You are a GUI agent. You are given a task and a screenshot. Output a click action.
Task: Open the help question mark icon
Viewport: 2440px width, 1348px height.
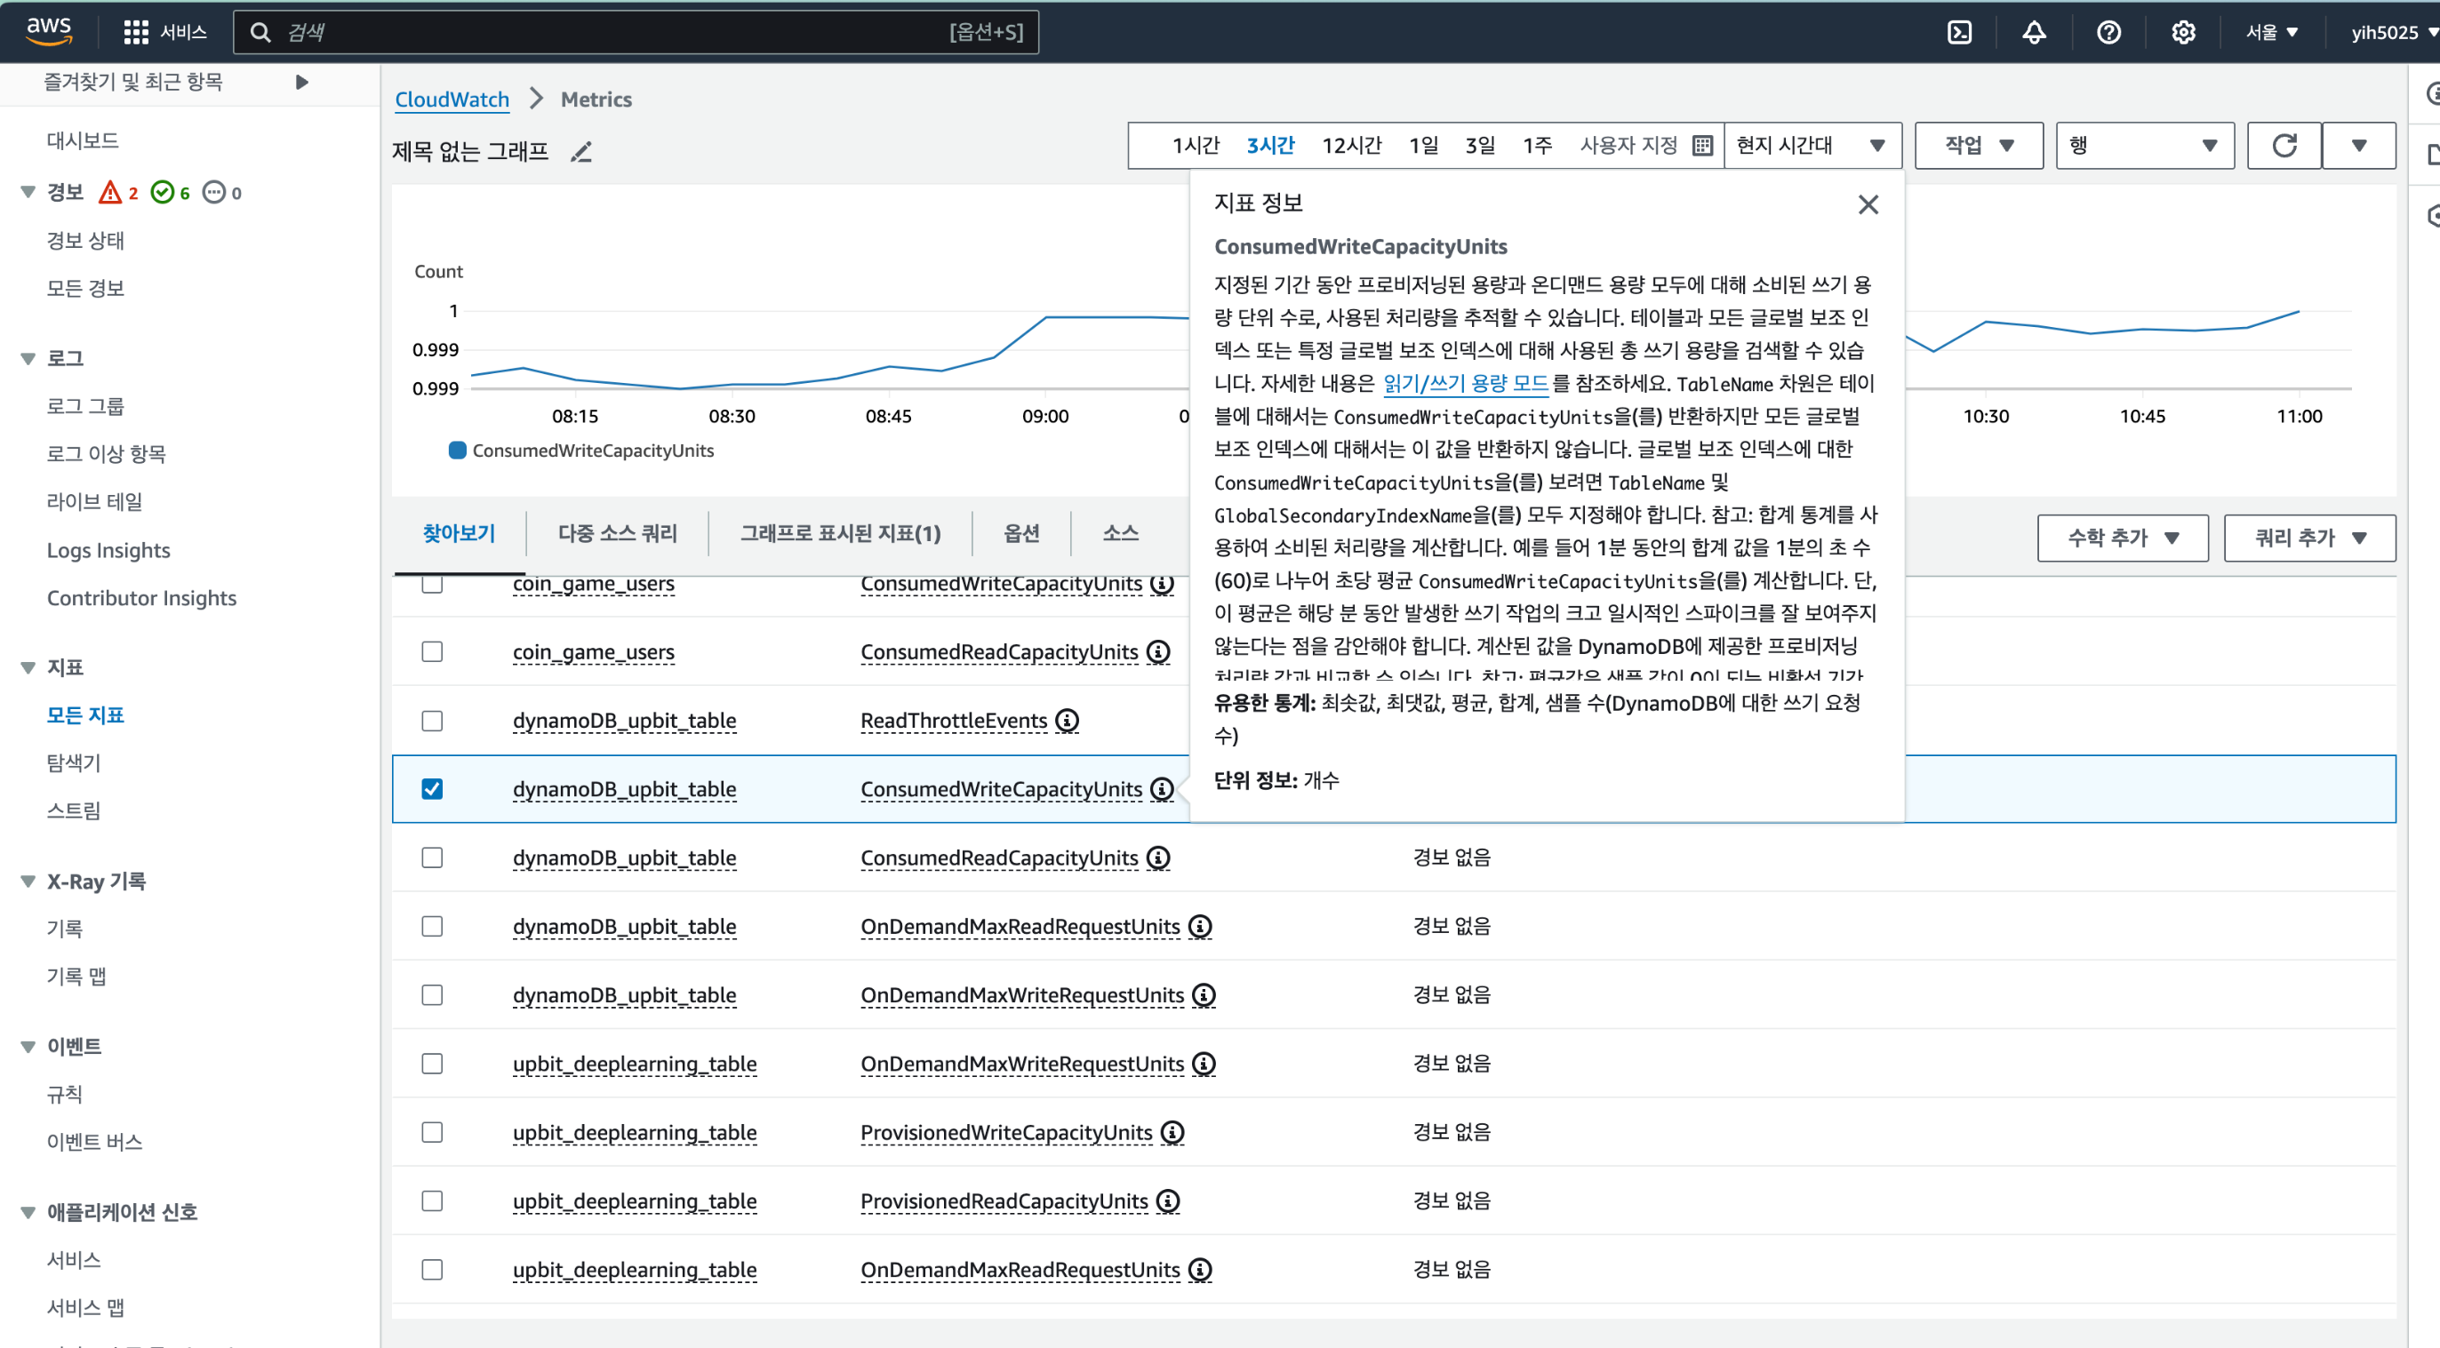click(x=2108, y=32)
